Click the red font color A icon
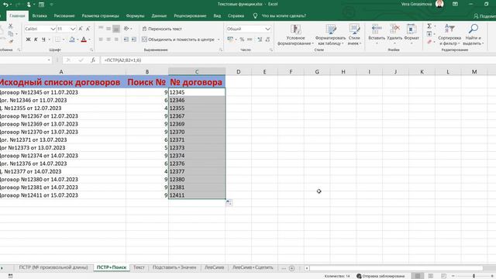The image size is (496, 279). (x=84, y=40)
